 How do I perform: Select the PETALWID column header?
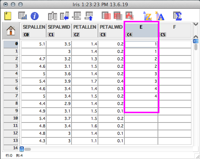111,31
